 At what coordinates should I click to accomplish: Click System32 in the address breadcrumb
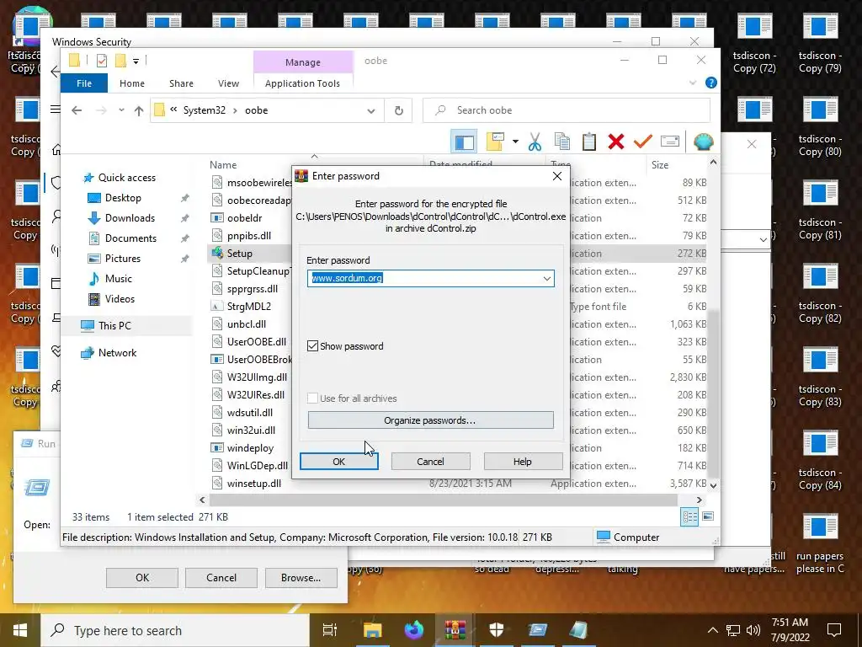point(204,110)
